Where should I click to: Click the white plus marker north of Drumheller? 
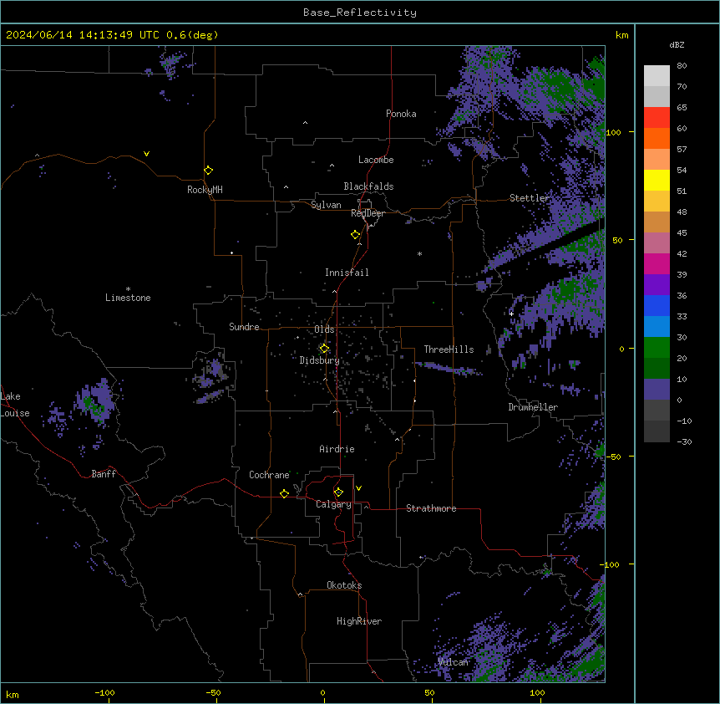(x=511, y=314)
